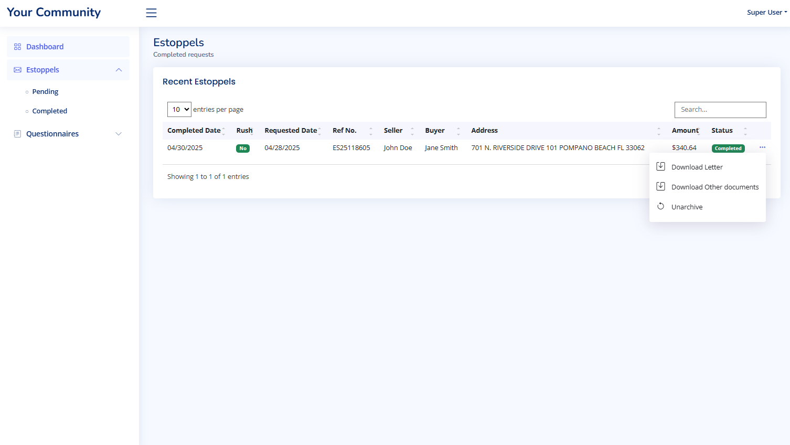Open the Pending estoppels page

[45, 92]
